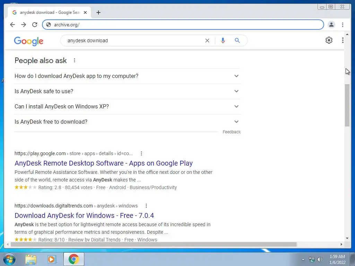Open options for play.google.com result
This screenshot has height=266, width=355.
tap(141, 153)
